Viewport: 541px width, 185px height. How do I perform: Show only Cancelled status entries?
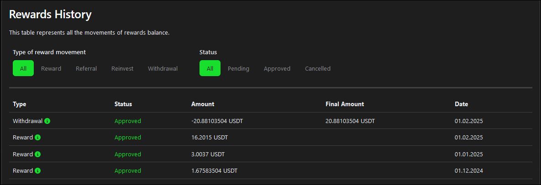(x=318, y=68)
